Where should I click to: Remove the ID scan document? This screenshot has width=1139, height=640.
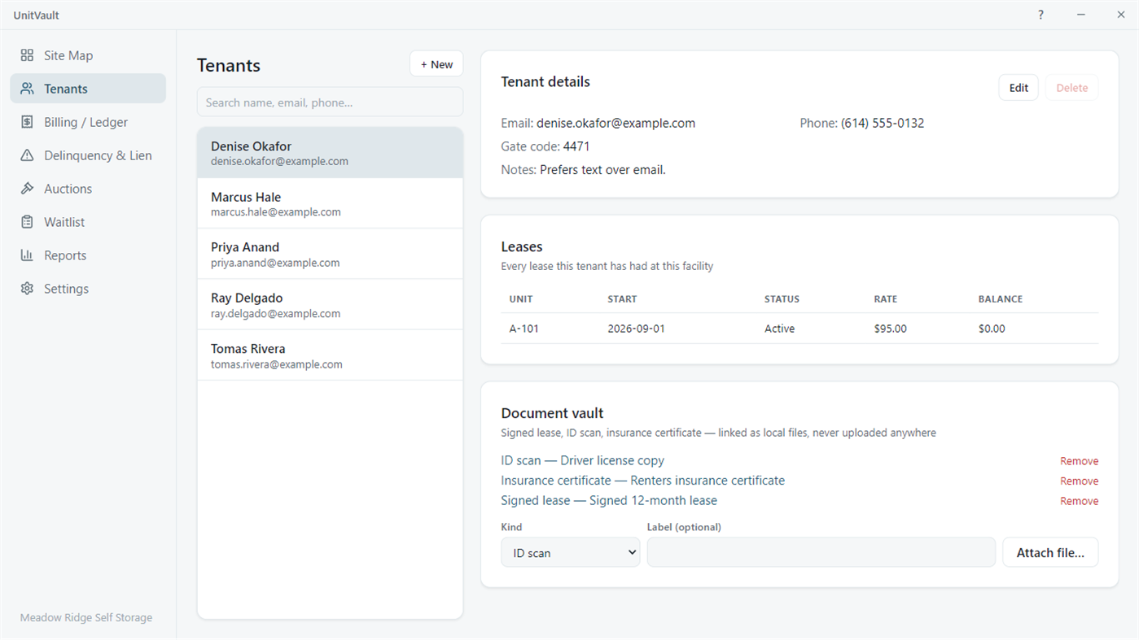(1080, 461)
